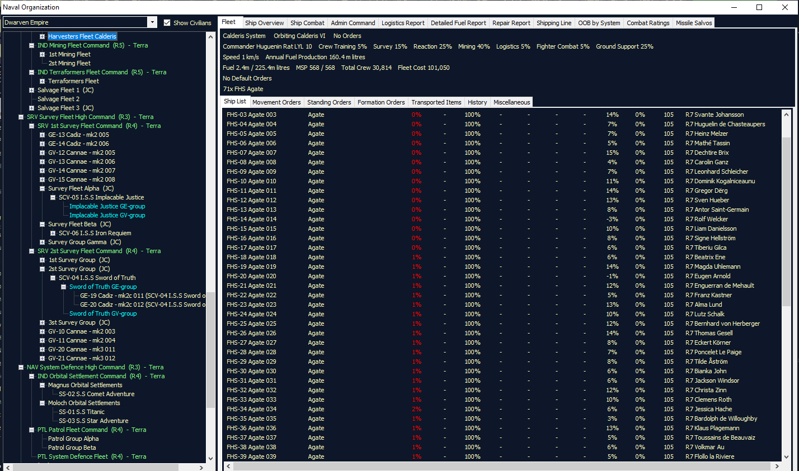Click commander R7 Magda Uhlemann
Viewport: 799px width, 471px height.
pyautogui.click(x=713, y=267)
